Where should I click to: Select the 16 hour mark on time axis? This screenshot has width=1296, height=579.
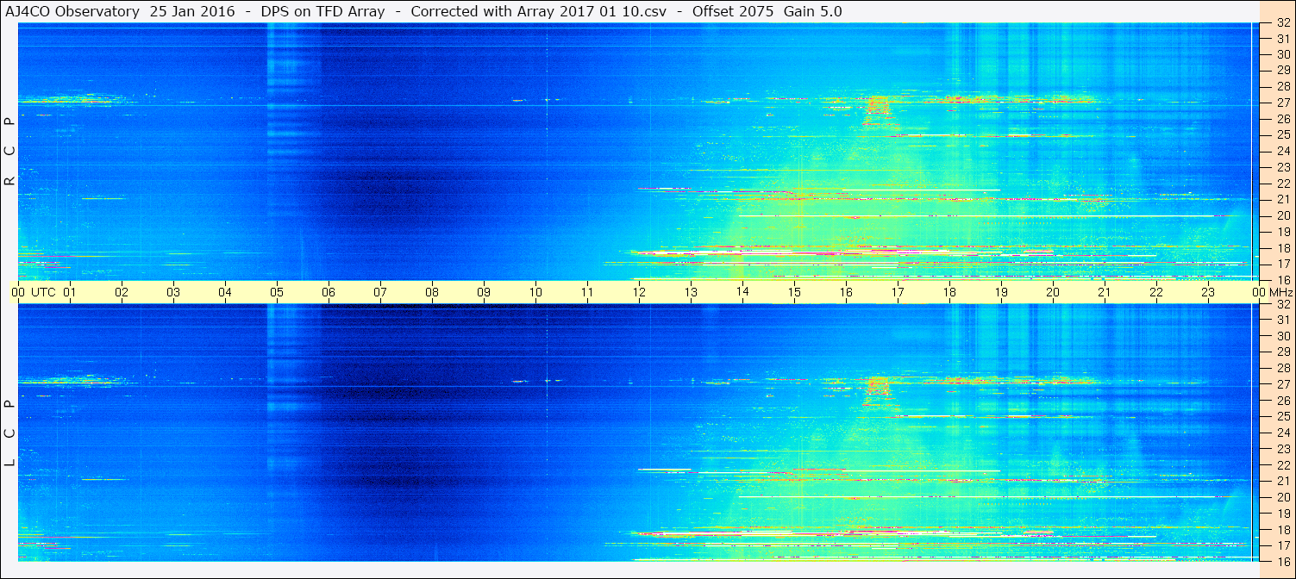point(846,292)
